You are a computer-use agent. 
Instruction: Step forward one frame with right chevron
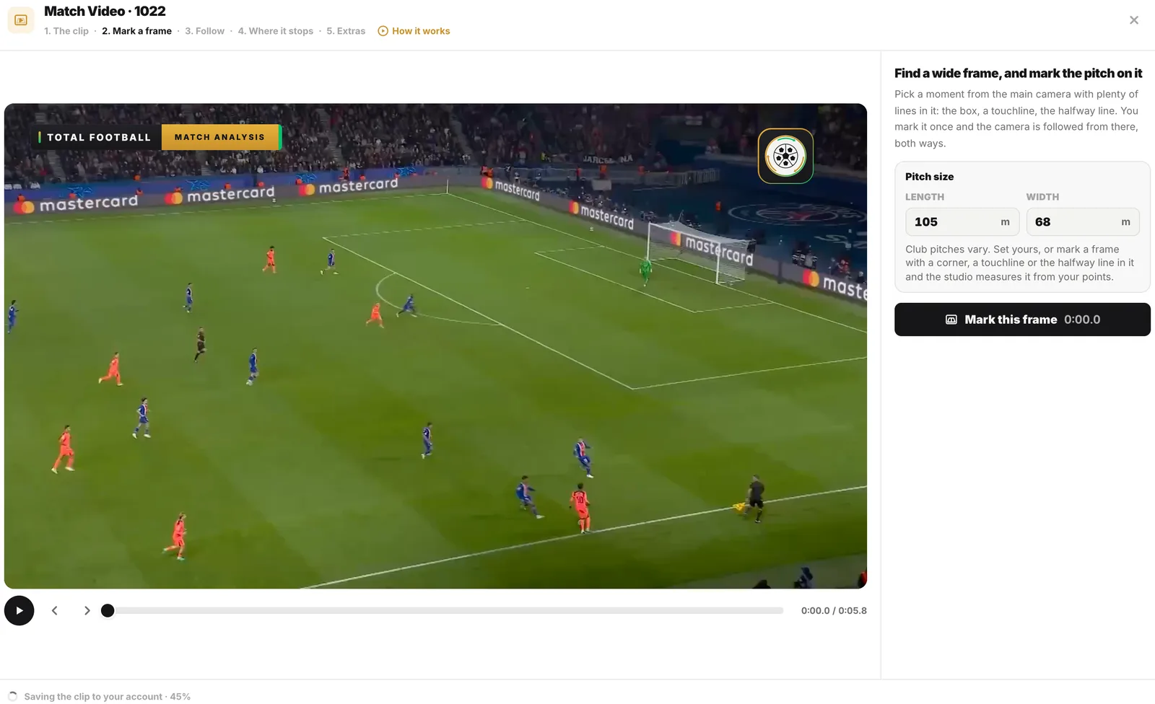pyautogui.click(x=87, y=610)
